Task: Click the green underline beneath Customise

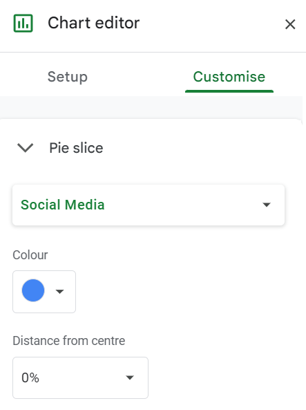Action: point(229,91)
